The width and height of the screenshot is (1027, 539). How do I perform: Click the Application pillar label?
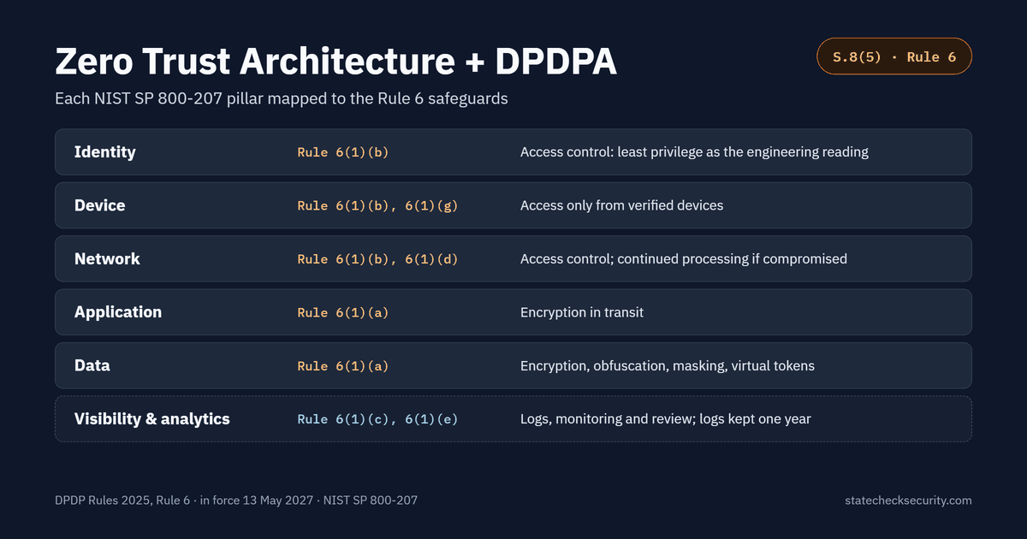tap(118, 312)
